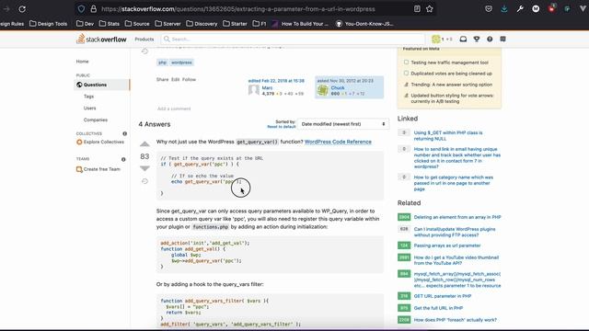Screen dimensions: 589x331
Task: Open user profile avatar in top bar
Action: click(x=435, y=39)
